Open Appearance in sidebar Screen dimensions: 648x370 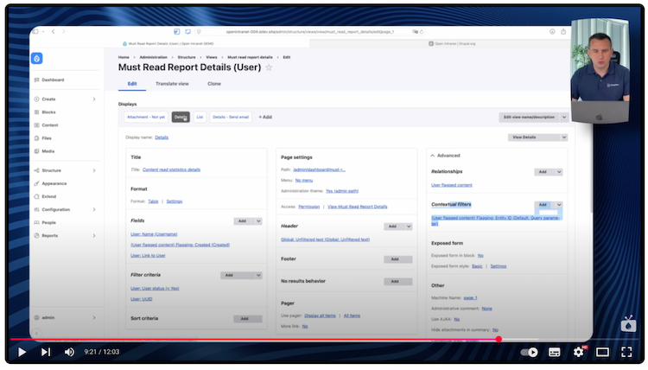54,183
